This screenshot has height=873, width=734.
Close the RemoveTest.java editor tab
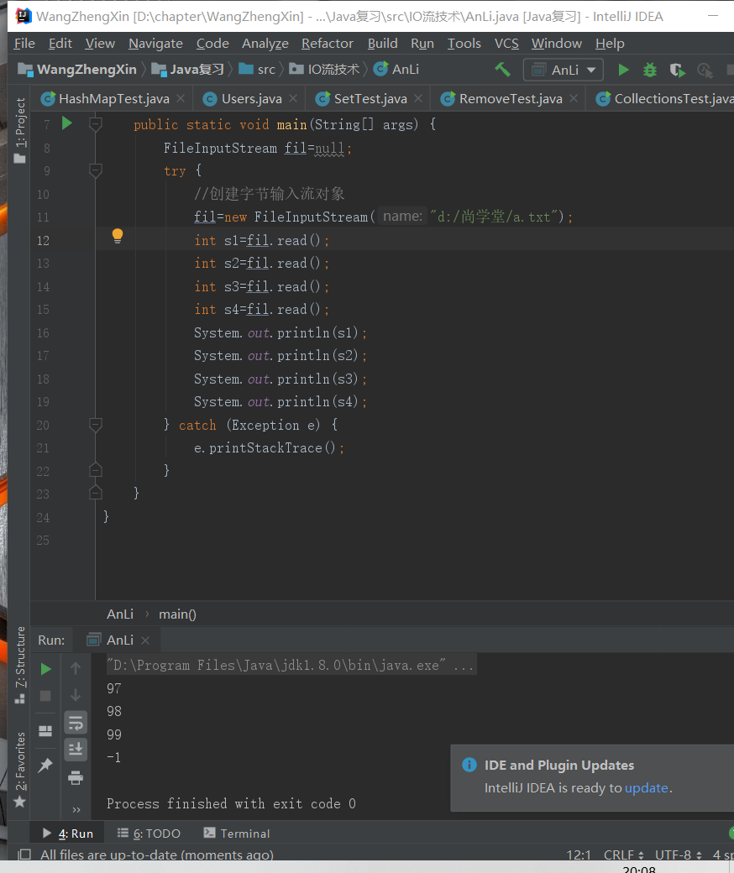(574, 98)
